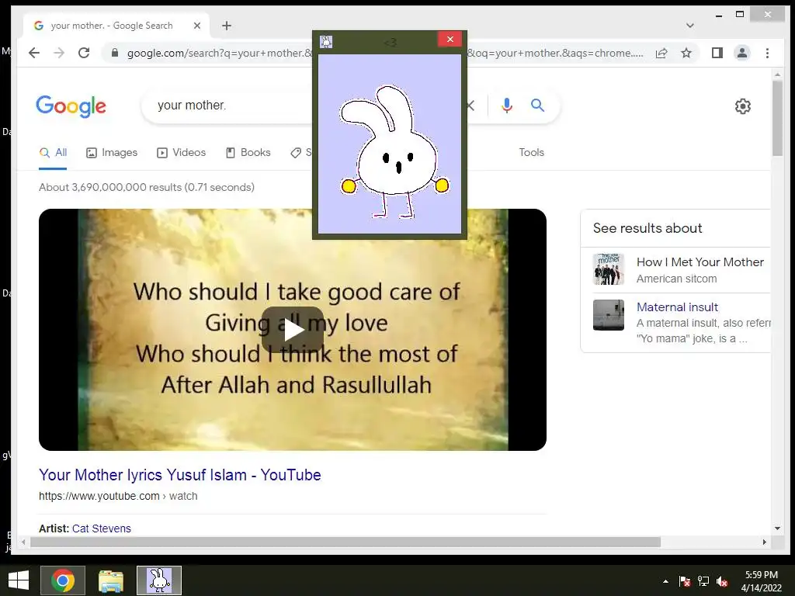Submit the search with the magnifier icon
The image size is (795, 596).
click(x=537, y=106)
